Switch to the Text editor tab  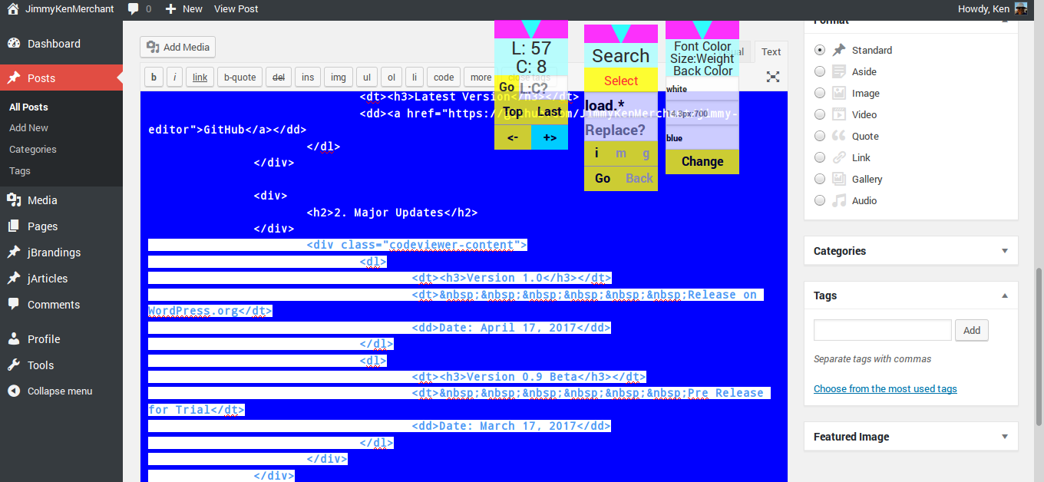(771, 52)
